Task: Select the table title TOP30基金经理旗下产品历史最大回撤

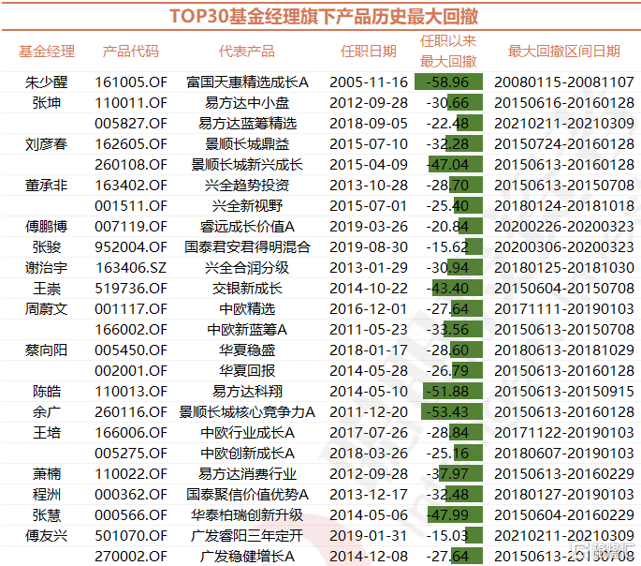Action: pyautogui.click(x=321, y=16)
